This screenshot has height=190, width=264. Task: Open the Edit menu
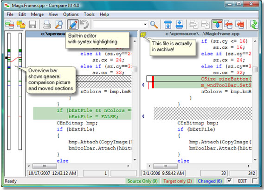pos(22,14)
